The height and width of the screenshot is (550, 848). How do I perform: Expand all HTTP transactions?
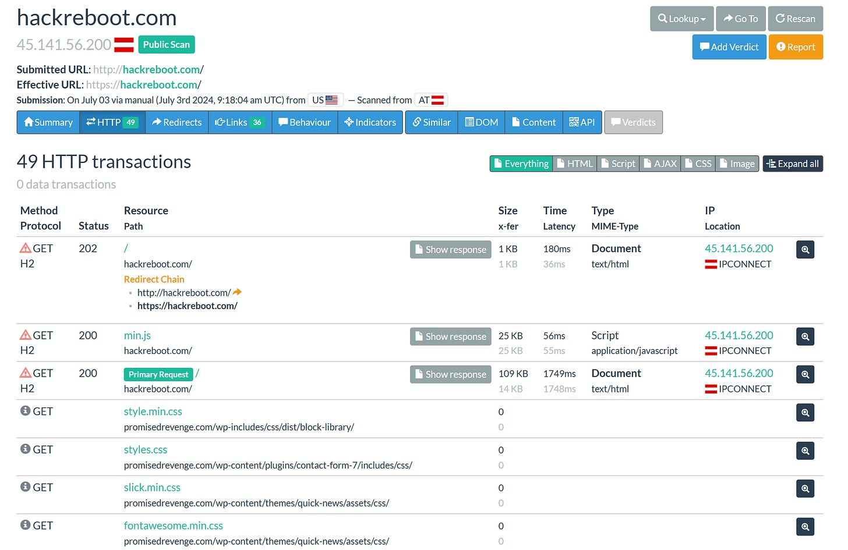click(793, 164)
